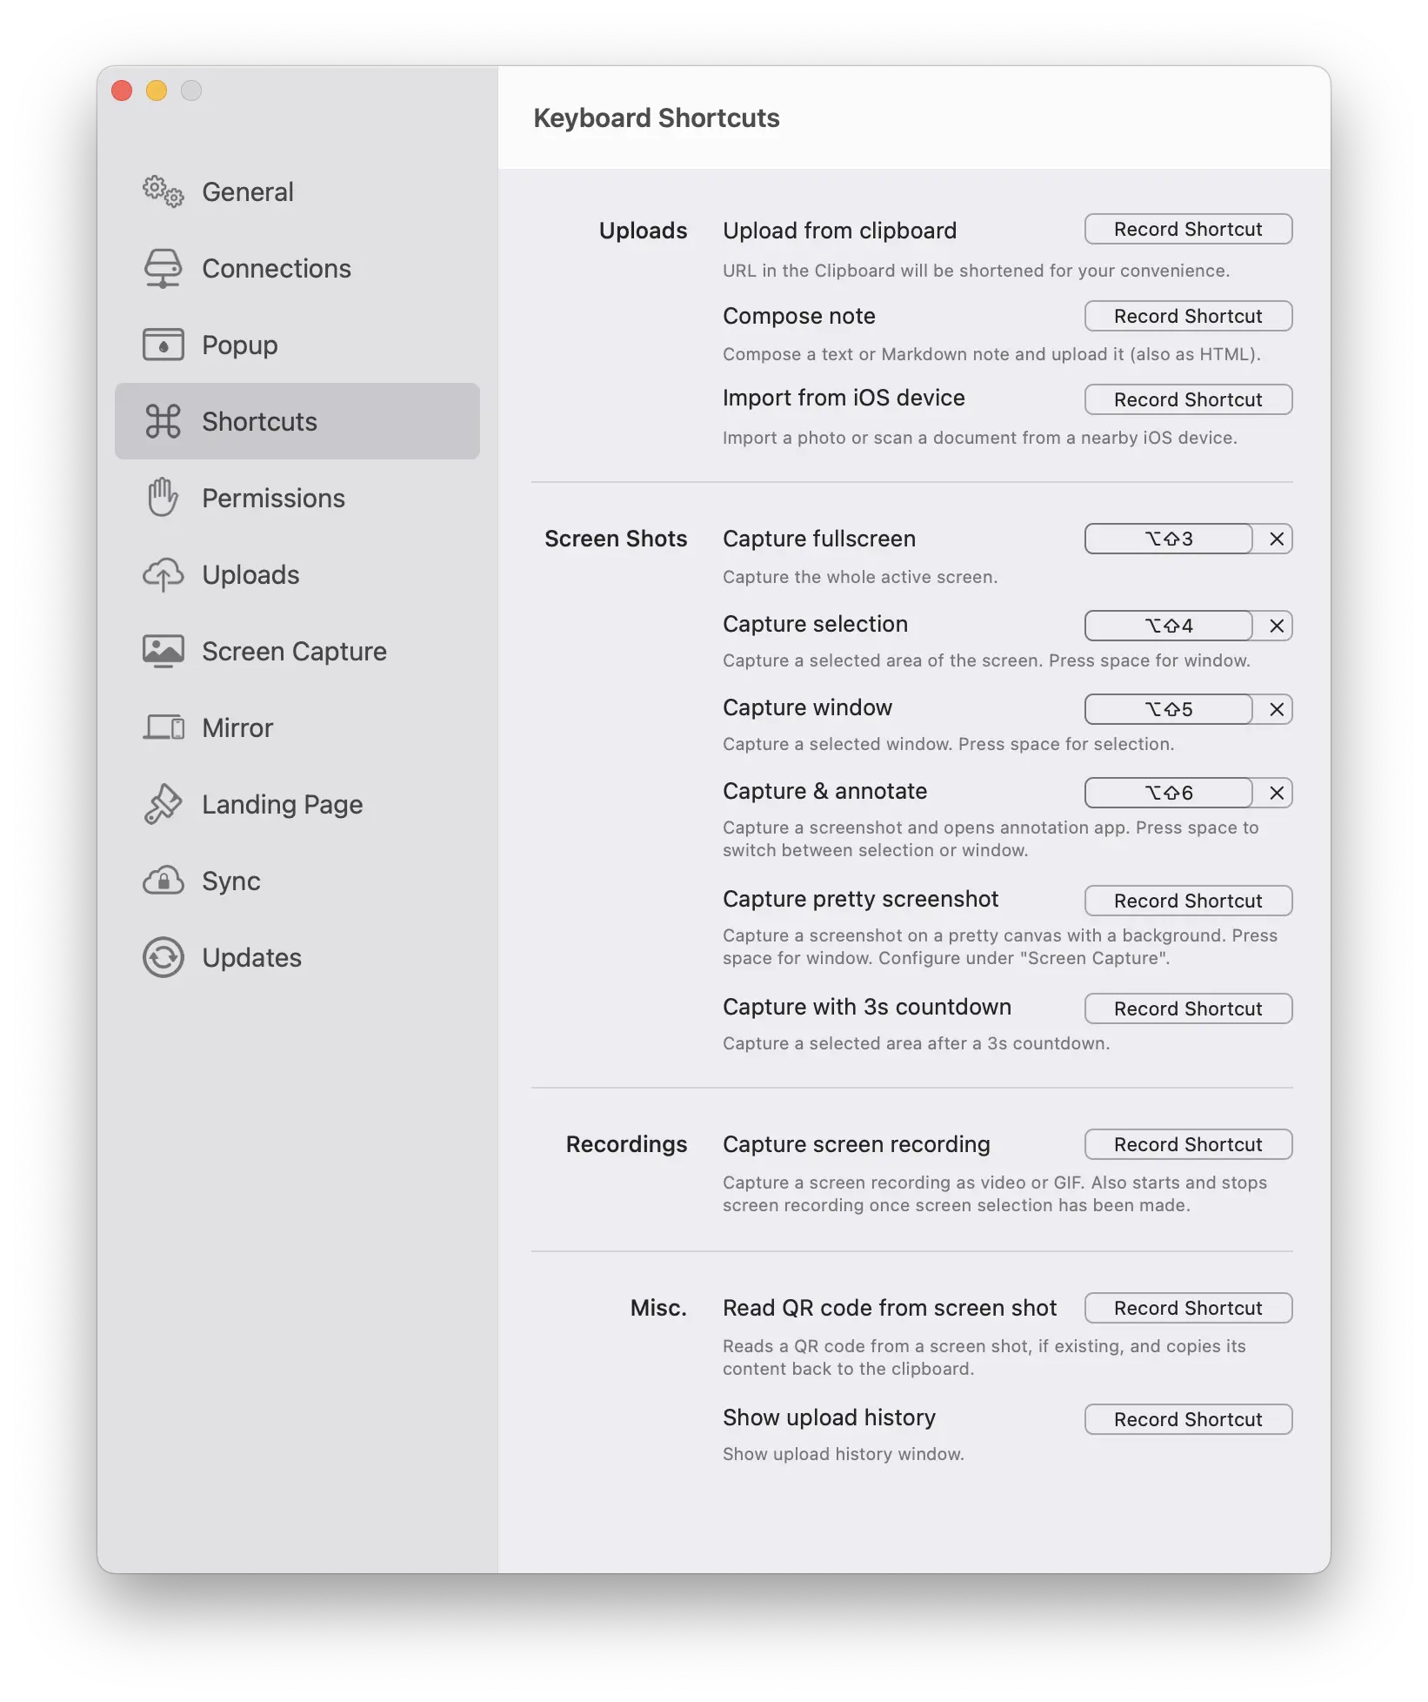The image size is (1428, 1702).
Task: Record shortcut for Upload from clipboard
Action: point(1187,229)
